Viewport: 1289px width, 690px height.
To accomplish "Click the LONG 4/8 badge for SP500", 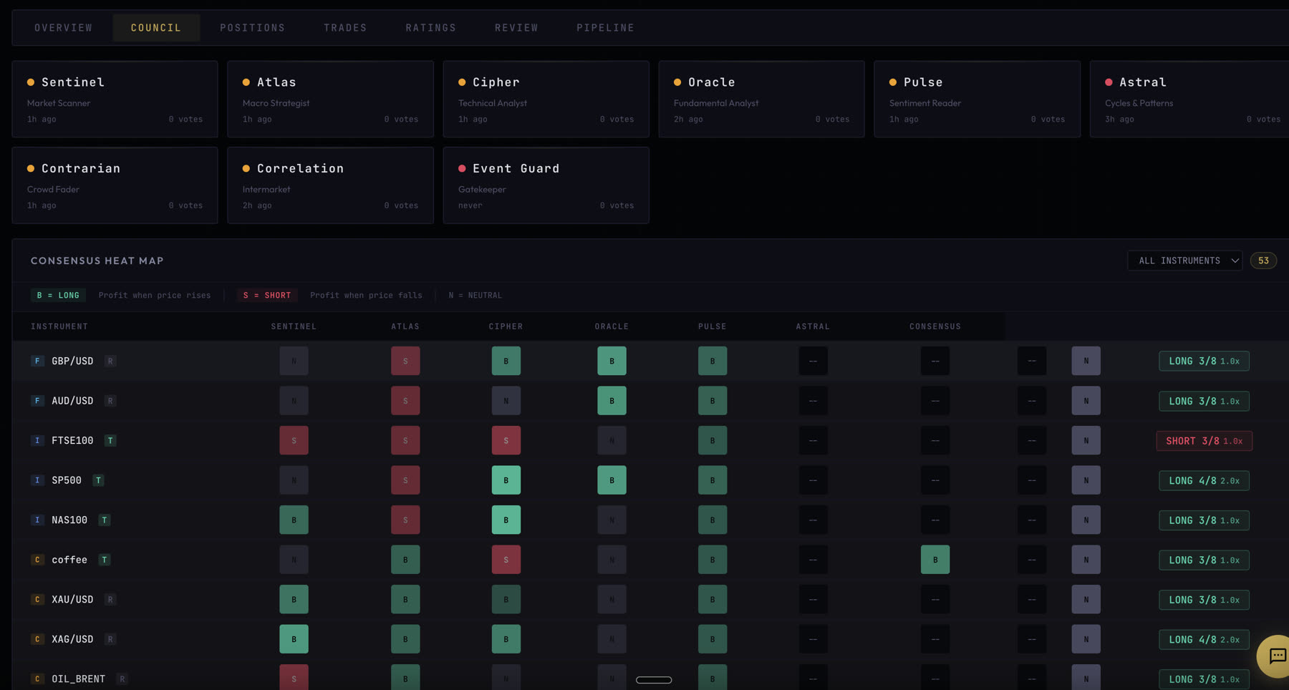I will pyautogui.click(x=1204, y=480).
